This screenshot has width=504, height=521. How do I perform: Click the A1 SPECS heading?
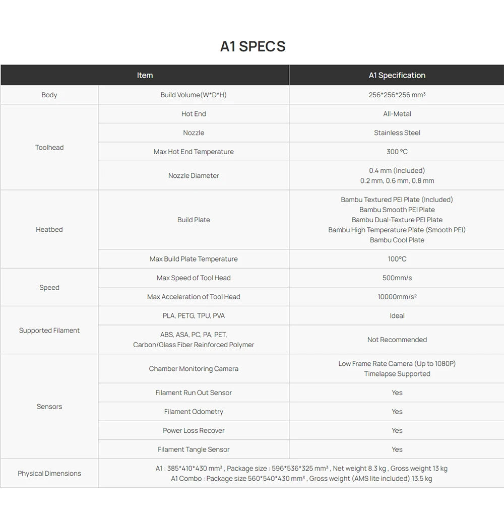click(x=253, y=46)
